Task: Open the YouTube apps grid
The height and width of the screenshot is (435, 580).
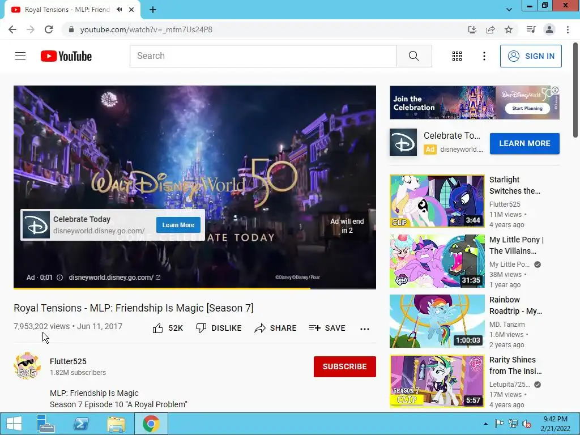Action: pyautogui.click(x=457, y=56)
